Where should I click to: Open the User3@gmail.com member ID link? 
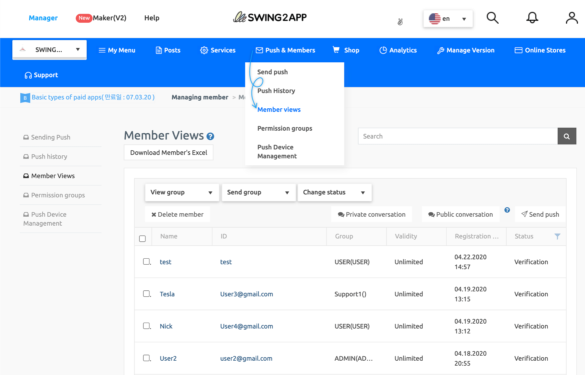click(x=246, y=294)
